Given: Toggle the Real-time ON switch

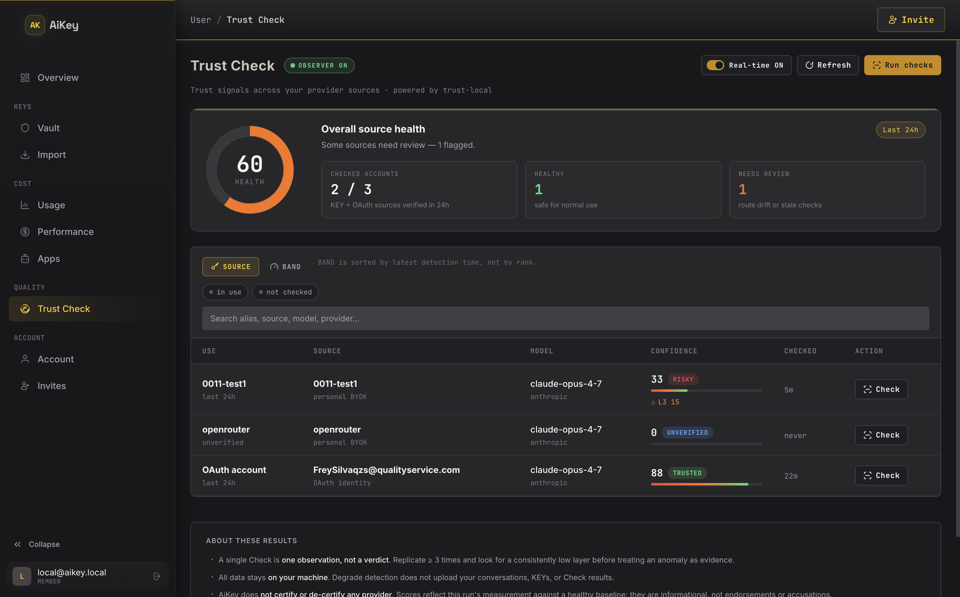Looking at the screenshot, I should tap(715, 65).
